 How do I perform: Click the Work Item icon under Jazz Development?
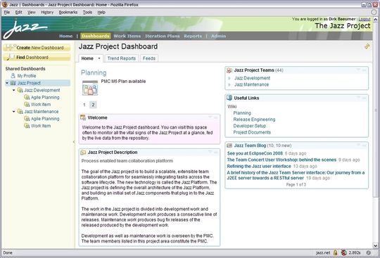[x=27, y=104]
